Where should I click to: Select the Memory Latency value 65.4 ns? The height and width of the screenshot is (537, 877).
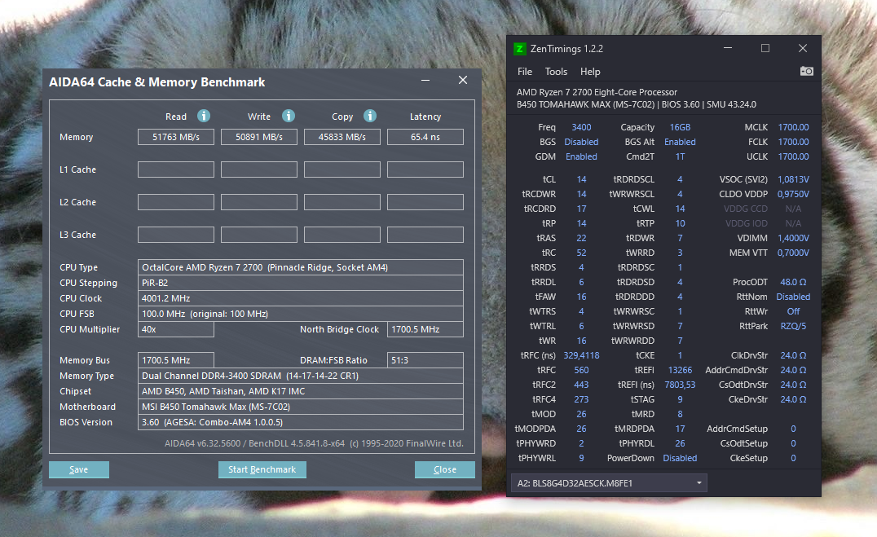425,137
